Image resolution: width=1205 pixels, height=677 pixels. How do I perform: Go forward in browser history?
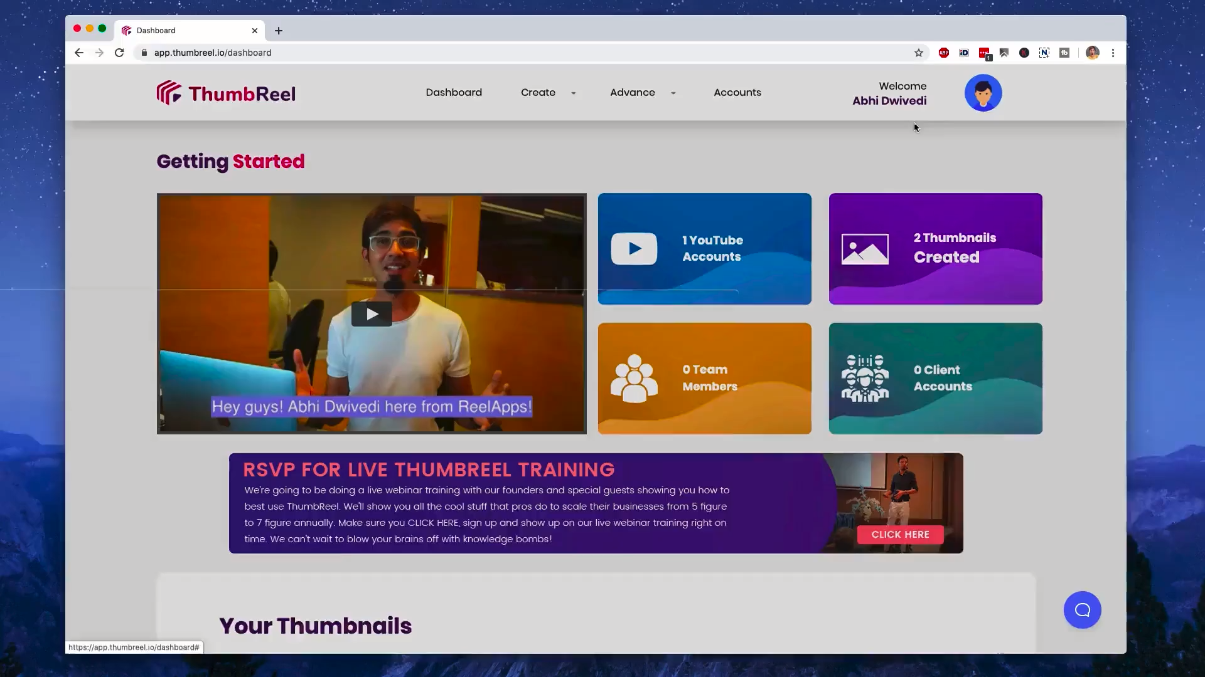click(99, 53)
